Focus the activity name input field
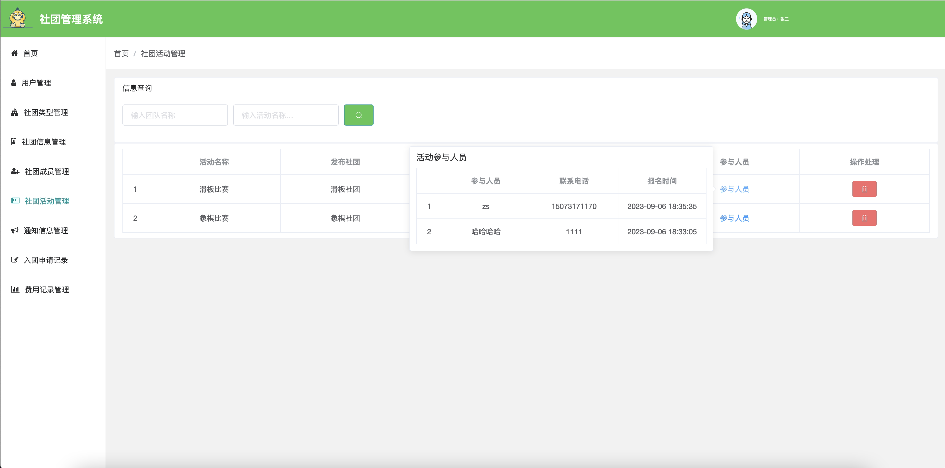945x468 pixels. pyautogui.click(x=285, y=115)
